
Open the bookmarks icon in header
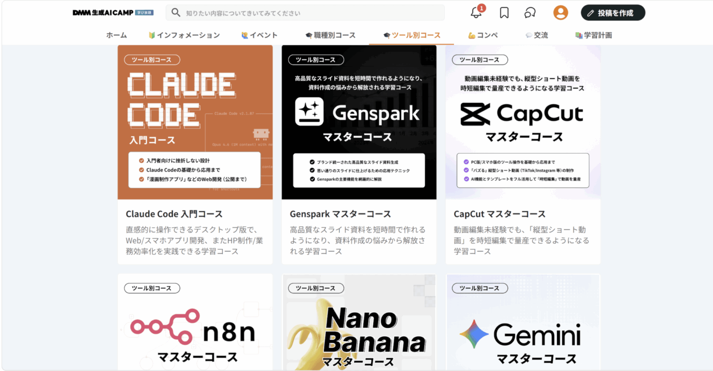[504, 13]
